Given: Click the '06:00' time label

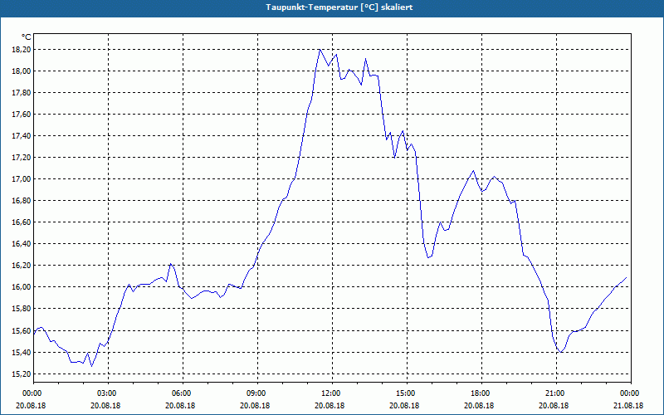Looking at the screenshot, I should tap(183, 393).
